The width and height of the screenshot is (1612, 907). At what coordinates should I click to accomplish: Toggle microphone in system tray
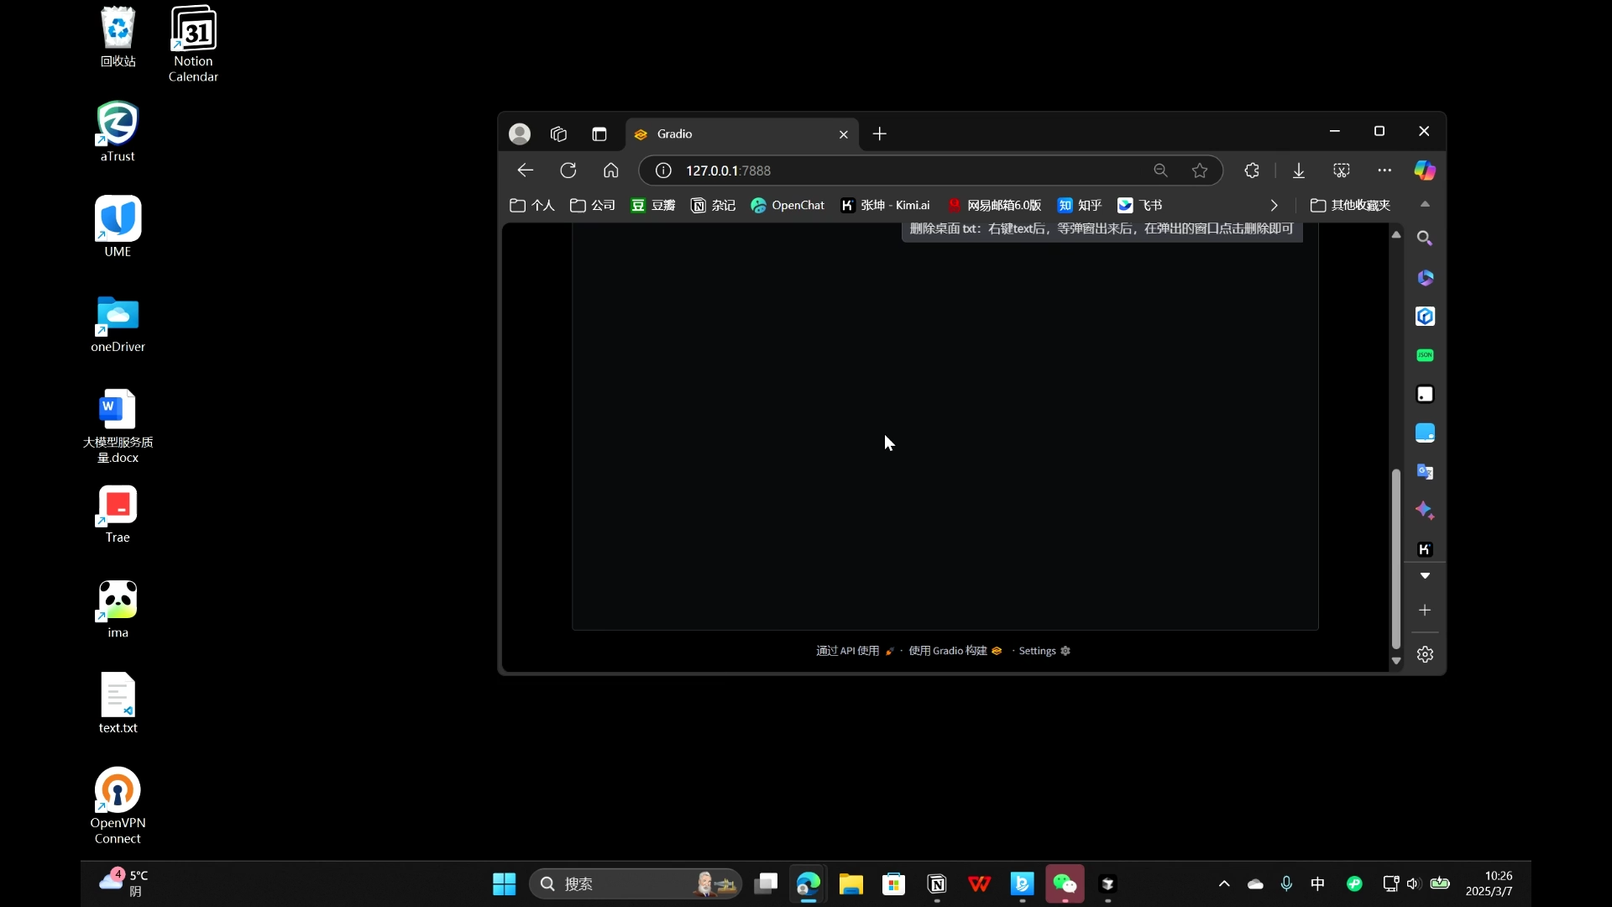coord(1286,883)
